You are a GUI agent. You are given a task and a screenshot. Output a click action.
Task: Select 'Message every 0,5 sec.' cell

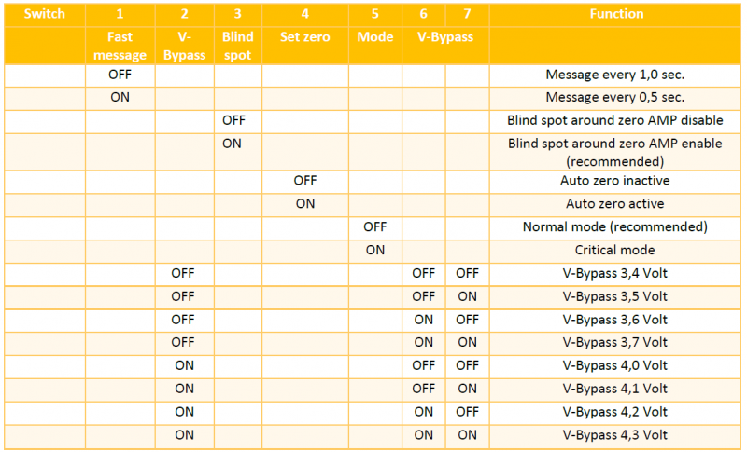point(615,97)
